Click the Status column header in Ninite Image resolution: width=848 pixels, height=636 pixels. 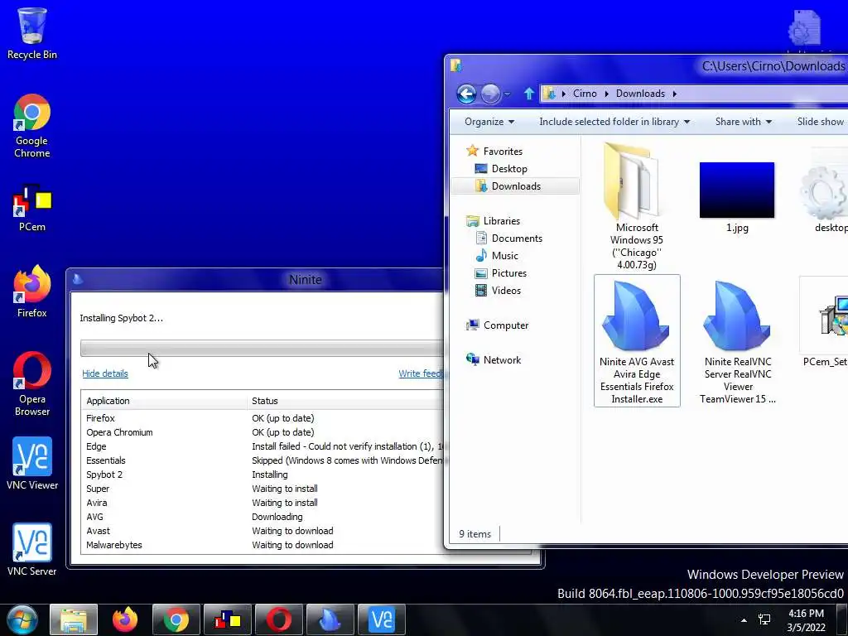point(345,401)
